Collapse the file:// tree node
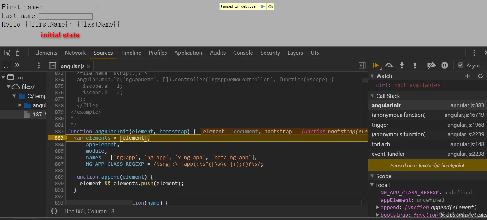The image size is (487, 220). (9, 87)
